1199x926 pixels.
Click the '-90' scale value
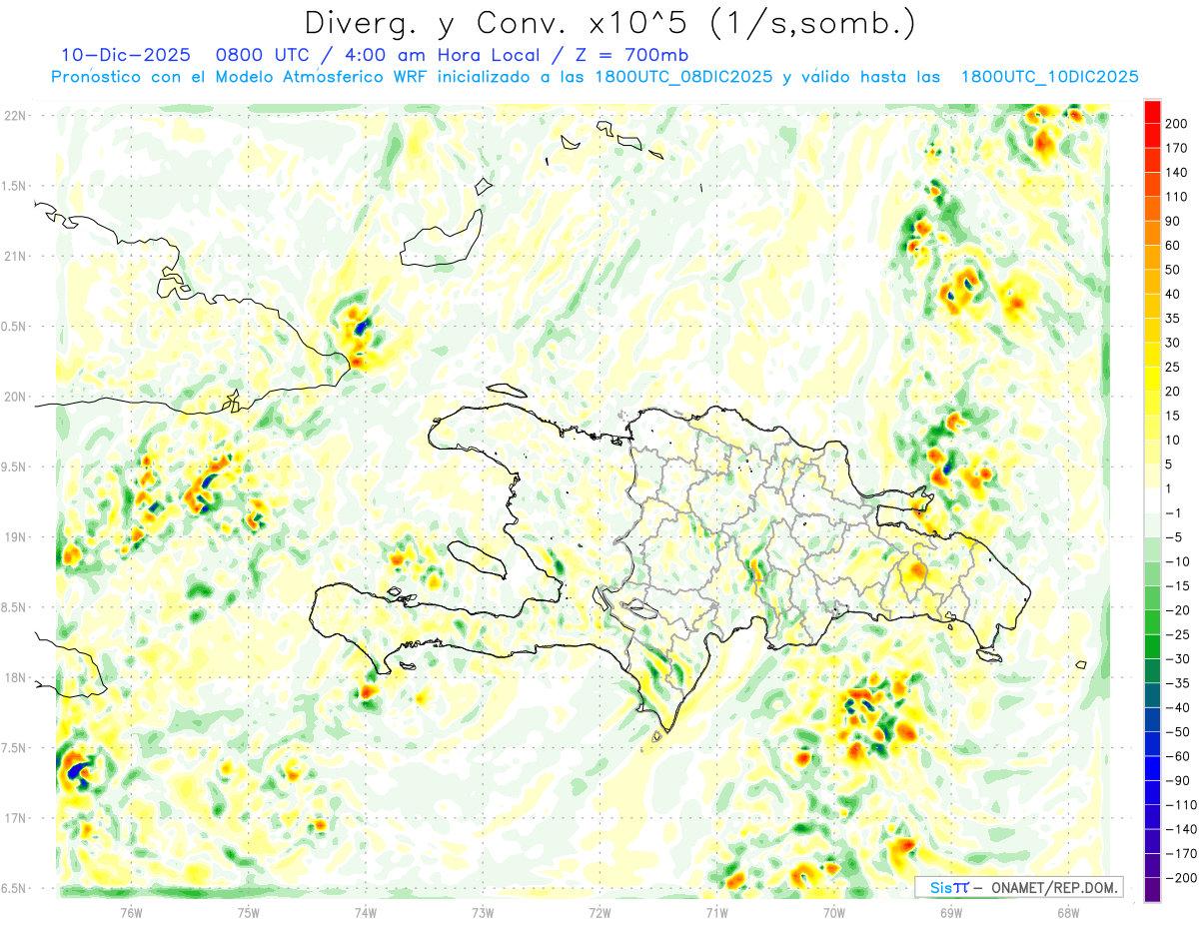coord(1177,780)
